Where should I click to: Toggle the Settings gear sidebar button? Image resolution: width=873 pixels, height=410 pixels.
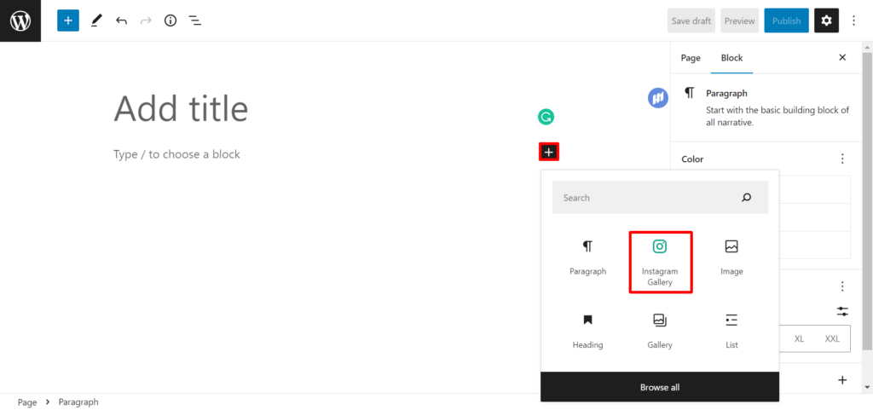[826, 20]
